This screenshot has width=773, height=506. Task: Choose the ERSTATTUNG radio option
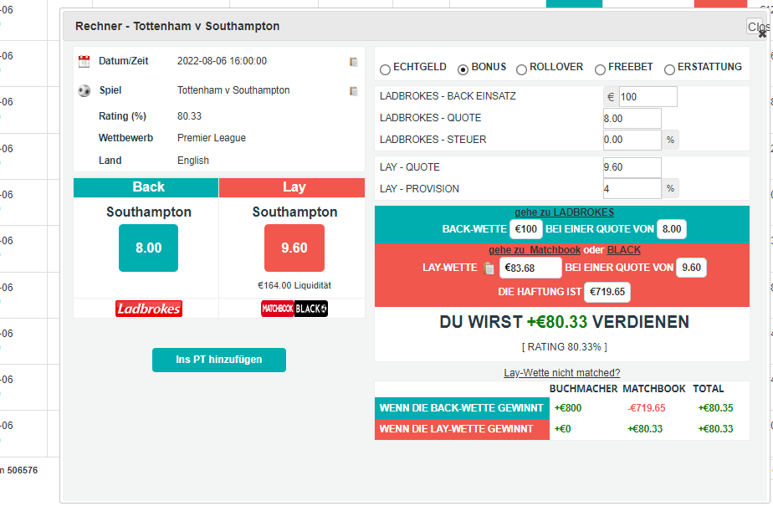coord(670,69)
